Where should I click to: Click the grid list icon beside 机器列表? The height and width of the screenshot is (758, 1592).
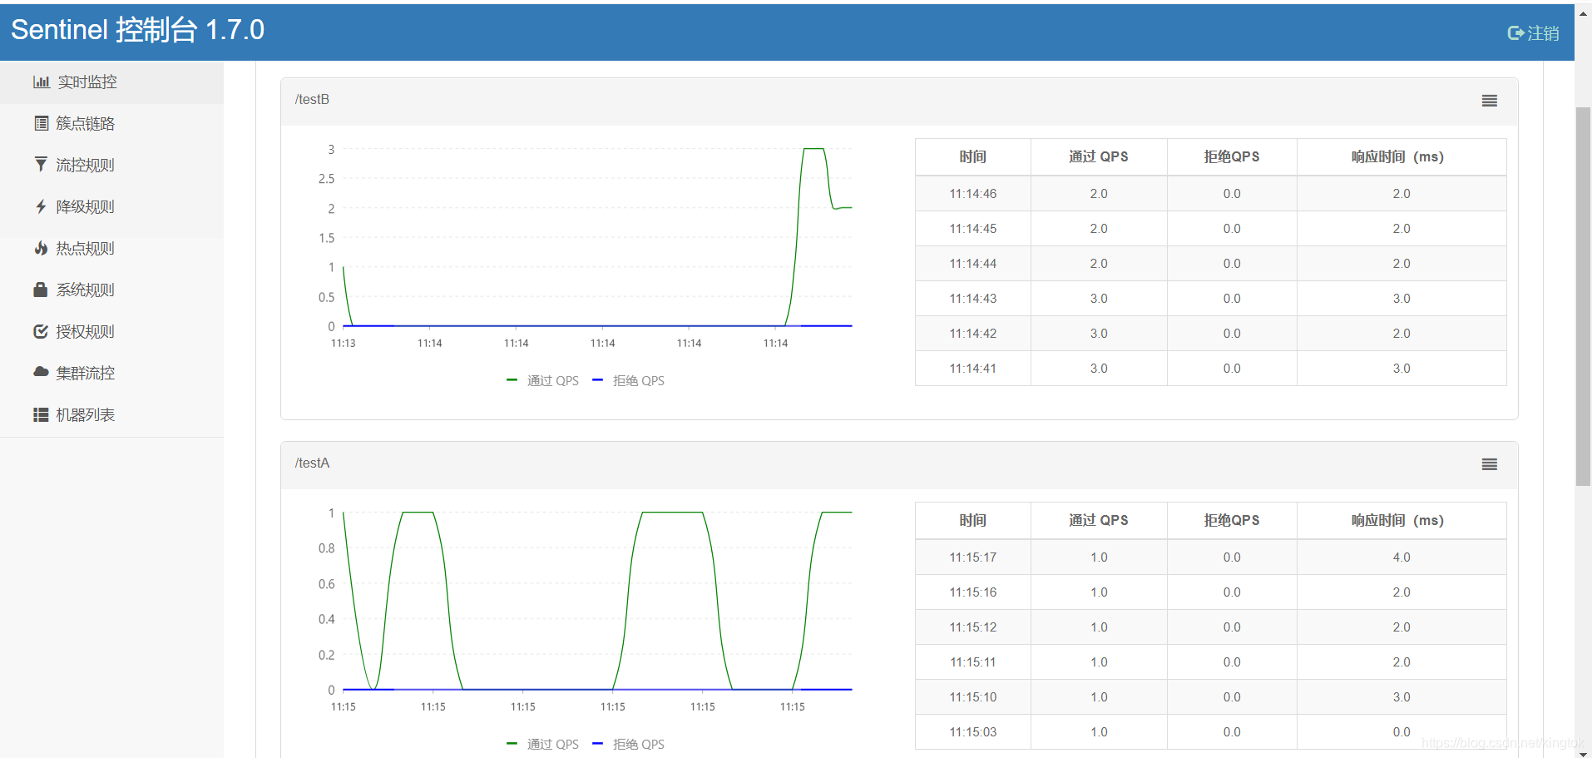tap(41, 414)
